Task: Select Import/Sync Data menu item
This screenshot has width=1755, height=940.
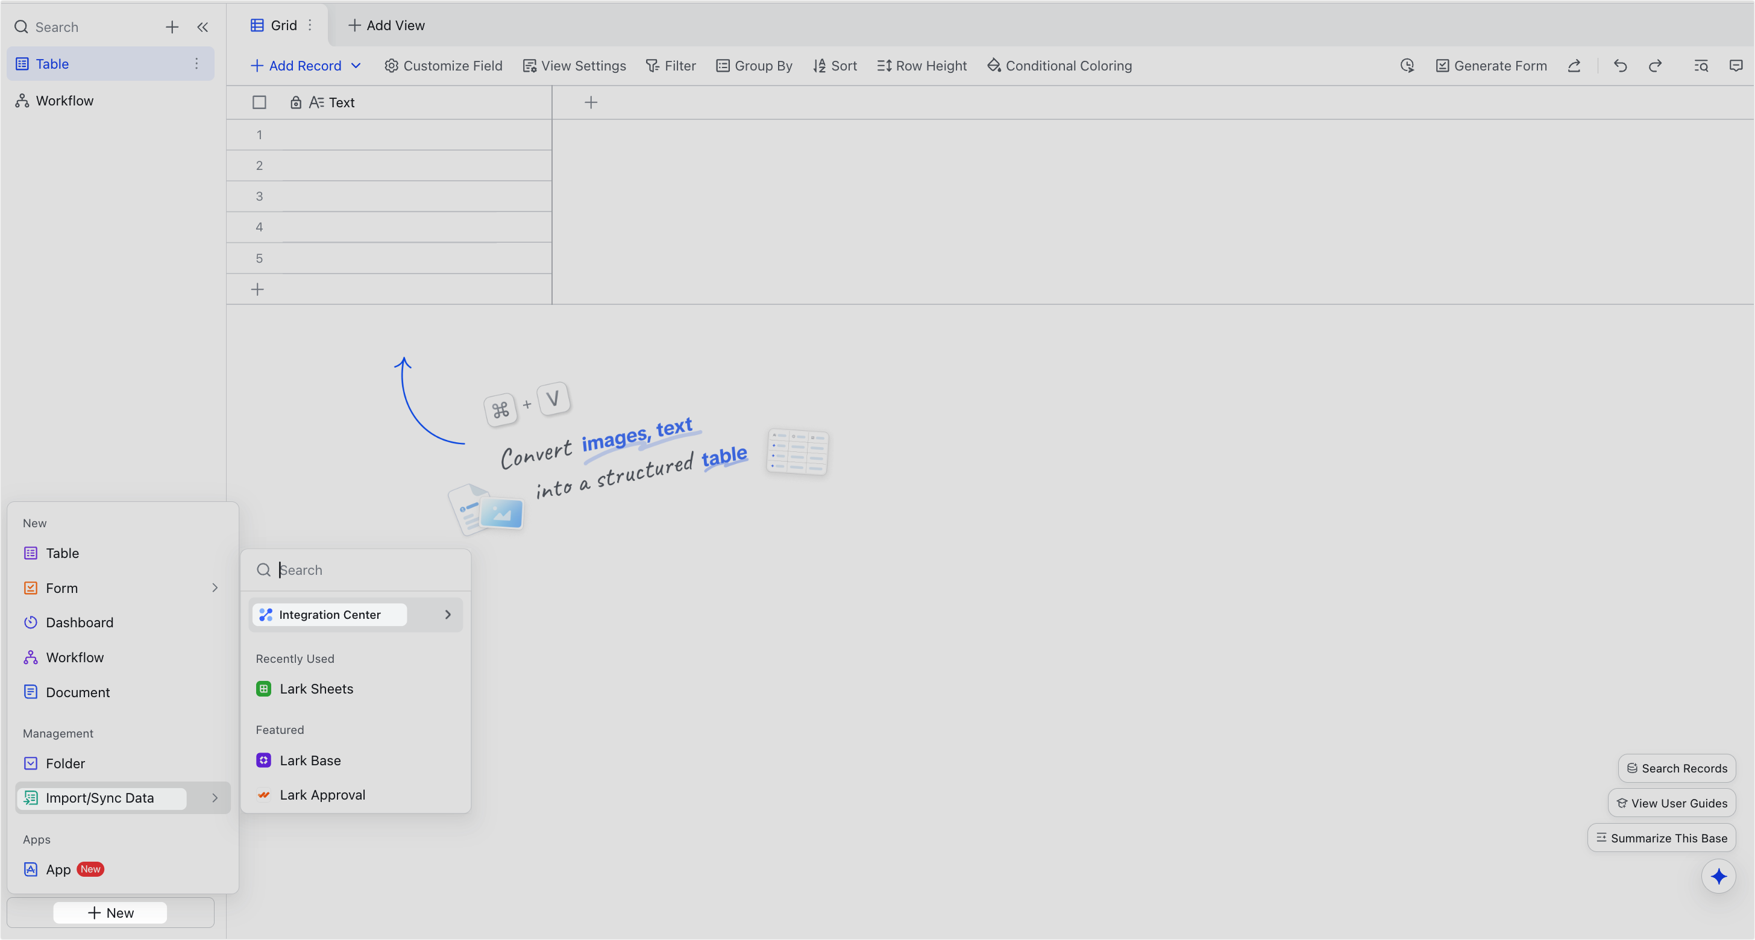Action: point(122,798)
